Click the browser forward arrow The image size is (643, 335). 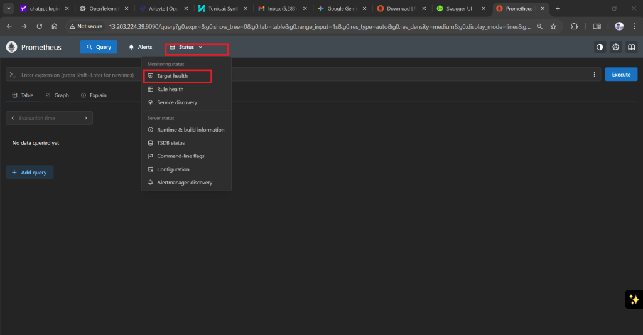pos(24,26)
